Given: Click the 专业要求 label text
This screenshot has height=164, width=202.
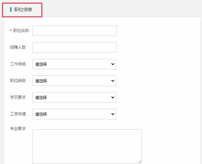Looking at the screenshot, I should pos(18,129).
